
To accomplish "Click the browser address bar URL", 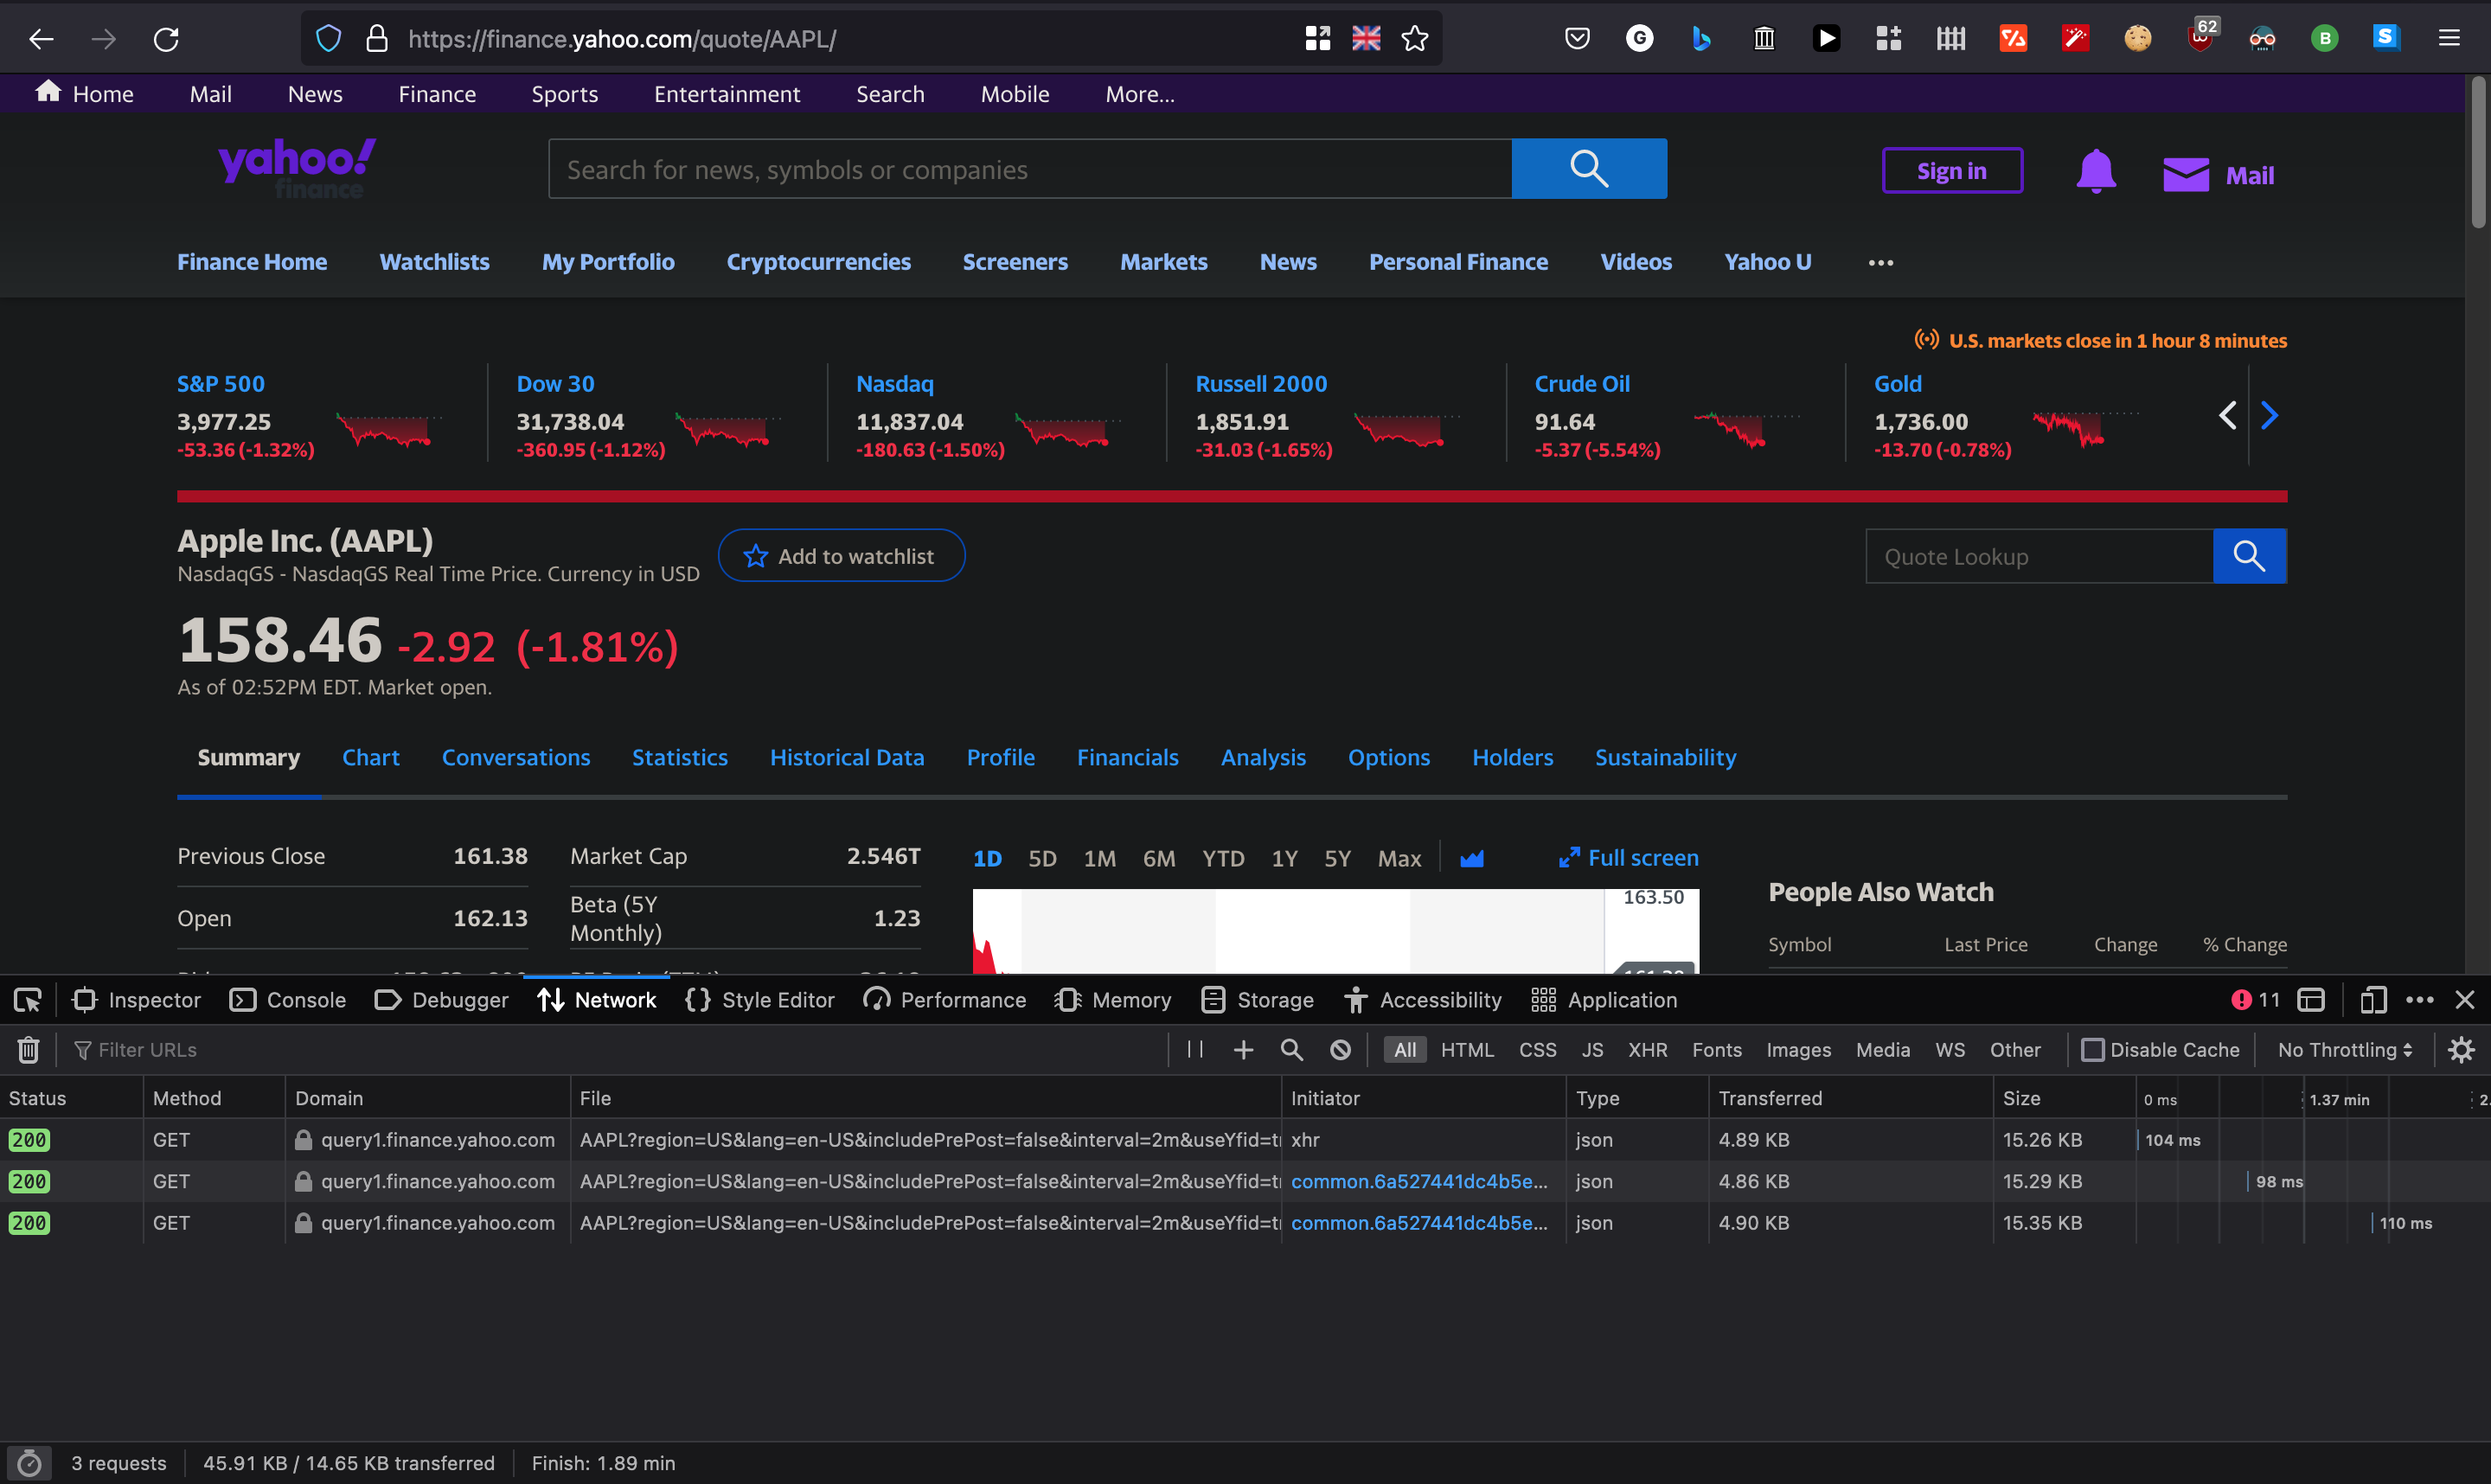I will 622,39.
